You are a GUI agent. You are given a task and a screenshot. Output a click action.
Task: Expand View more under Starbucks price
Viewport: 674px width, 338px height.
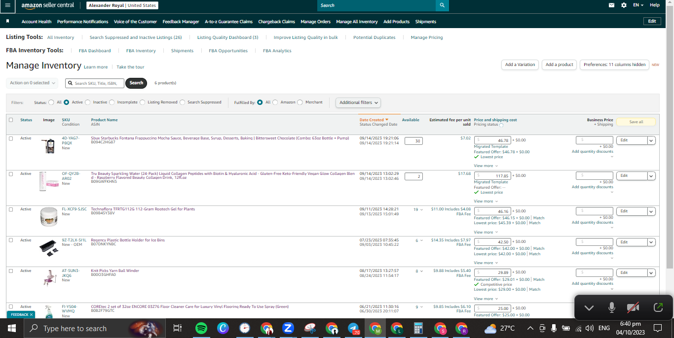pos(486,166)
